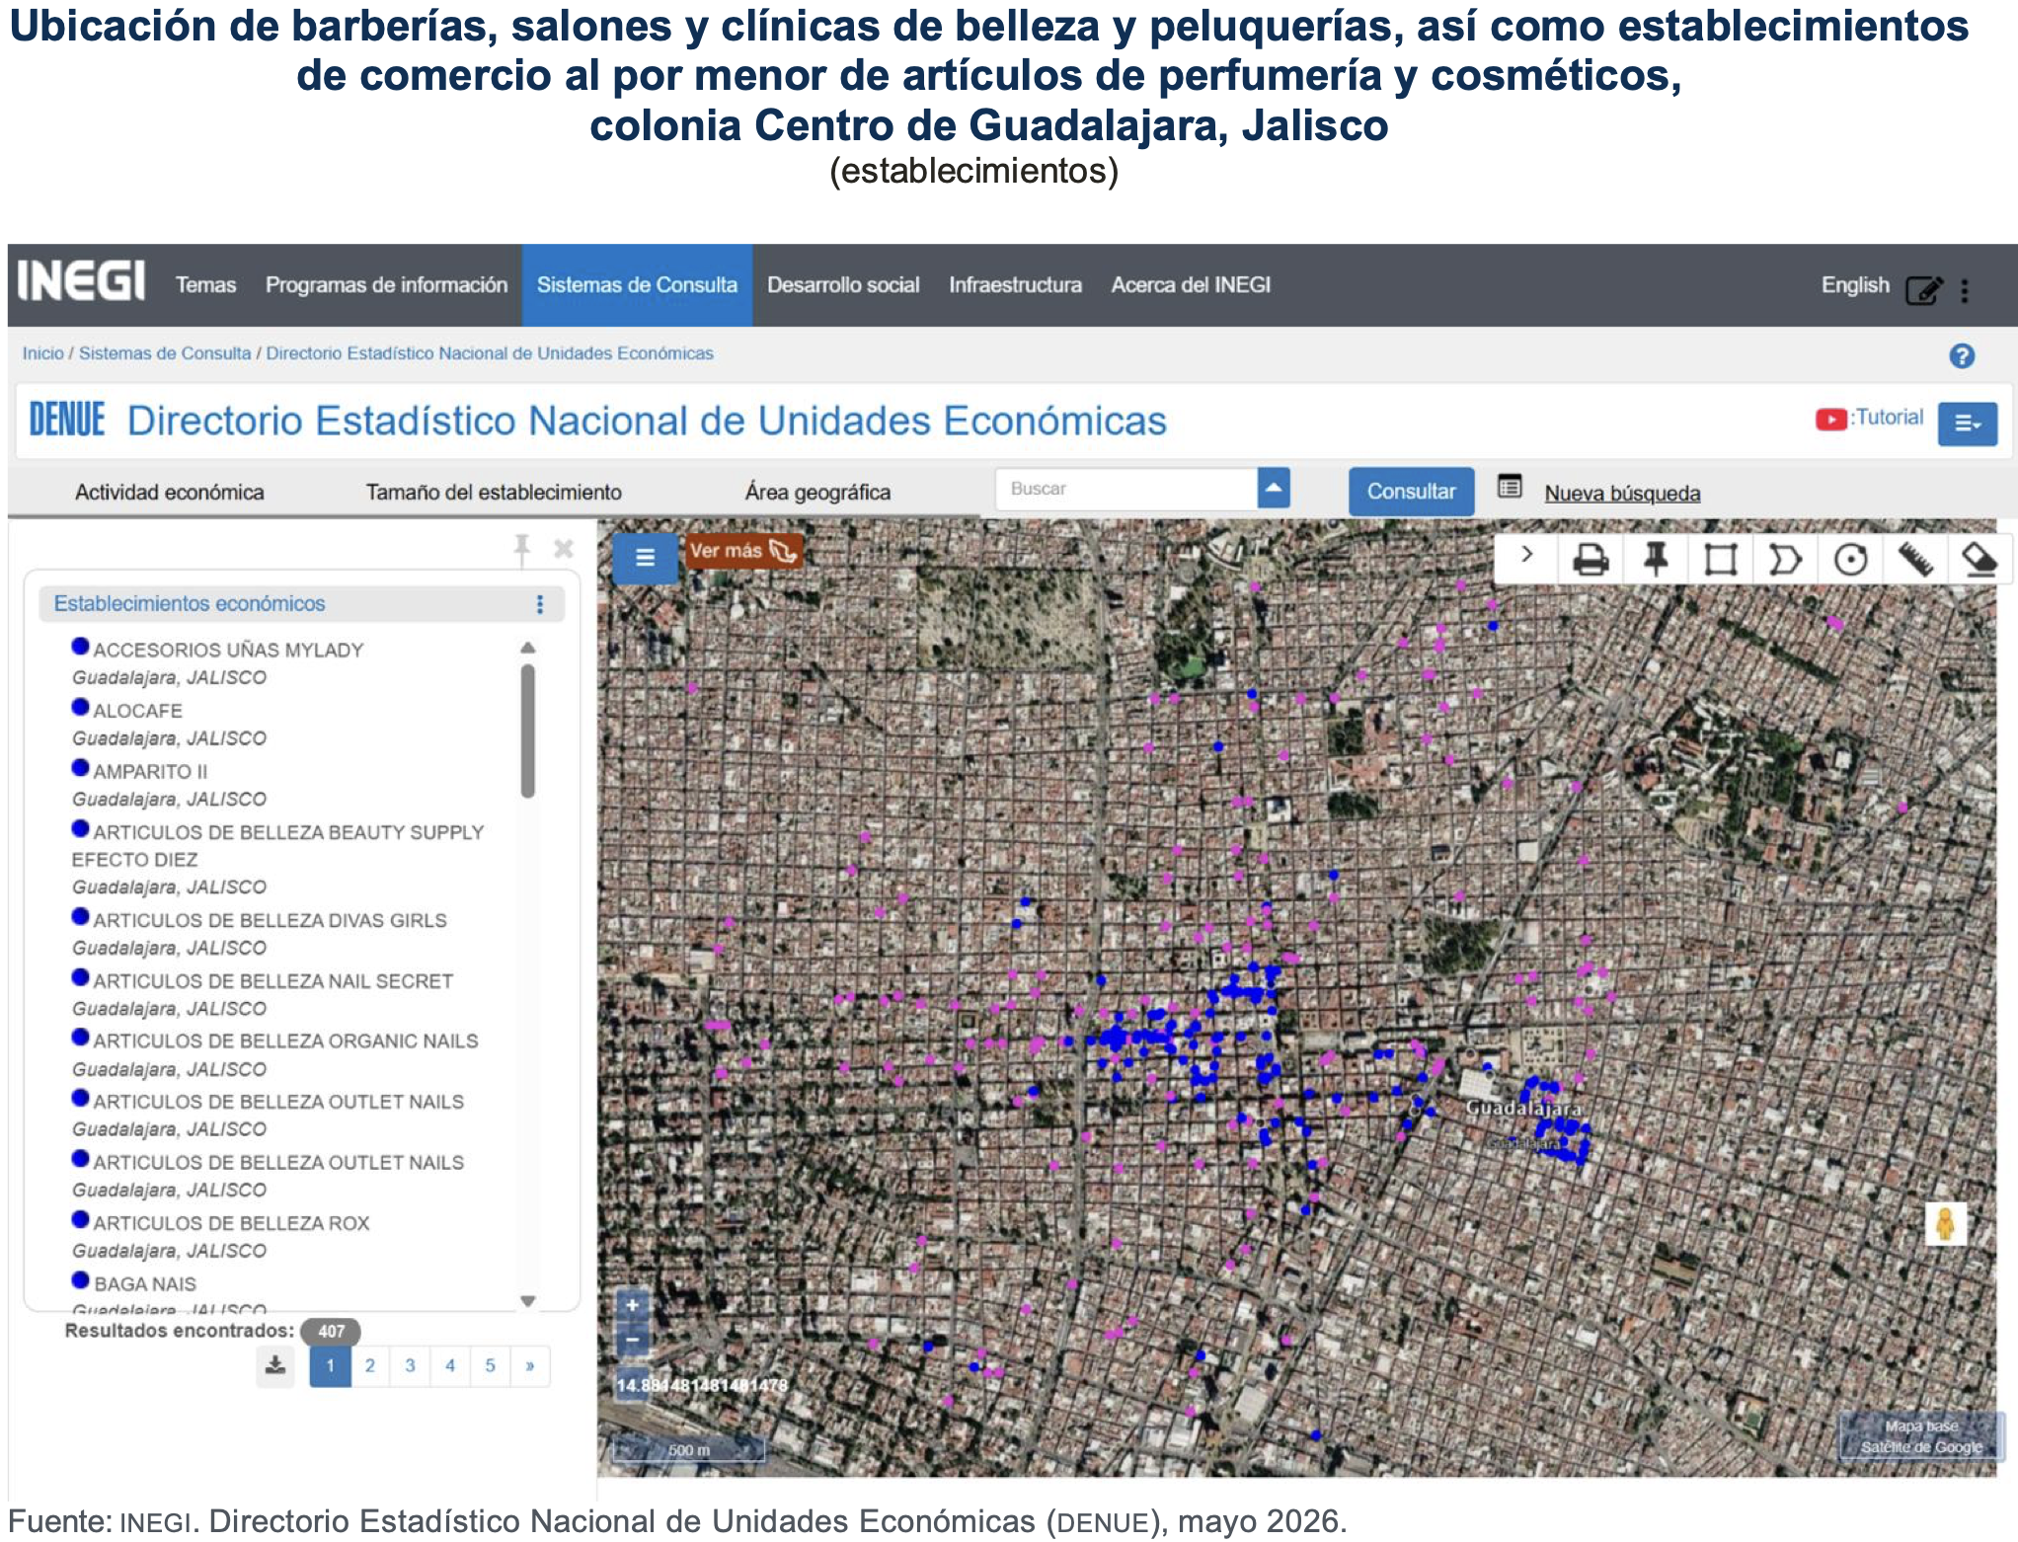Select ARTICULOS DE BELLEZA BEAUTY SUPPLY EFECTO DIEZ
Screen dimensions: 2018x1542
click(277, 846)
